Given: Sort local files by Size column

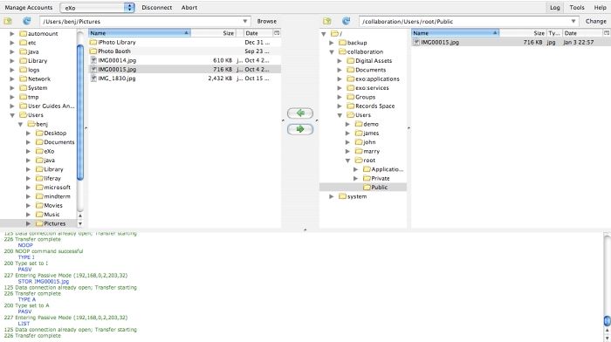Looking at the screenshot, I should click(213, 33).
